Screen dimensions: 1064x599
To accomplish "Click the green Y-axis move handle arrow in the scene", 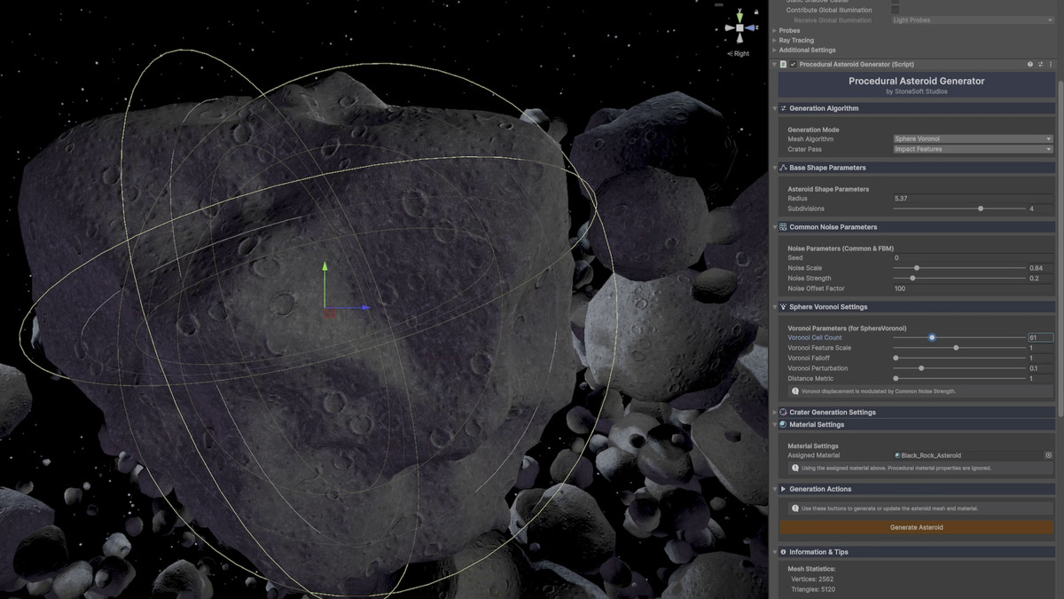I will click(325, 265).
